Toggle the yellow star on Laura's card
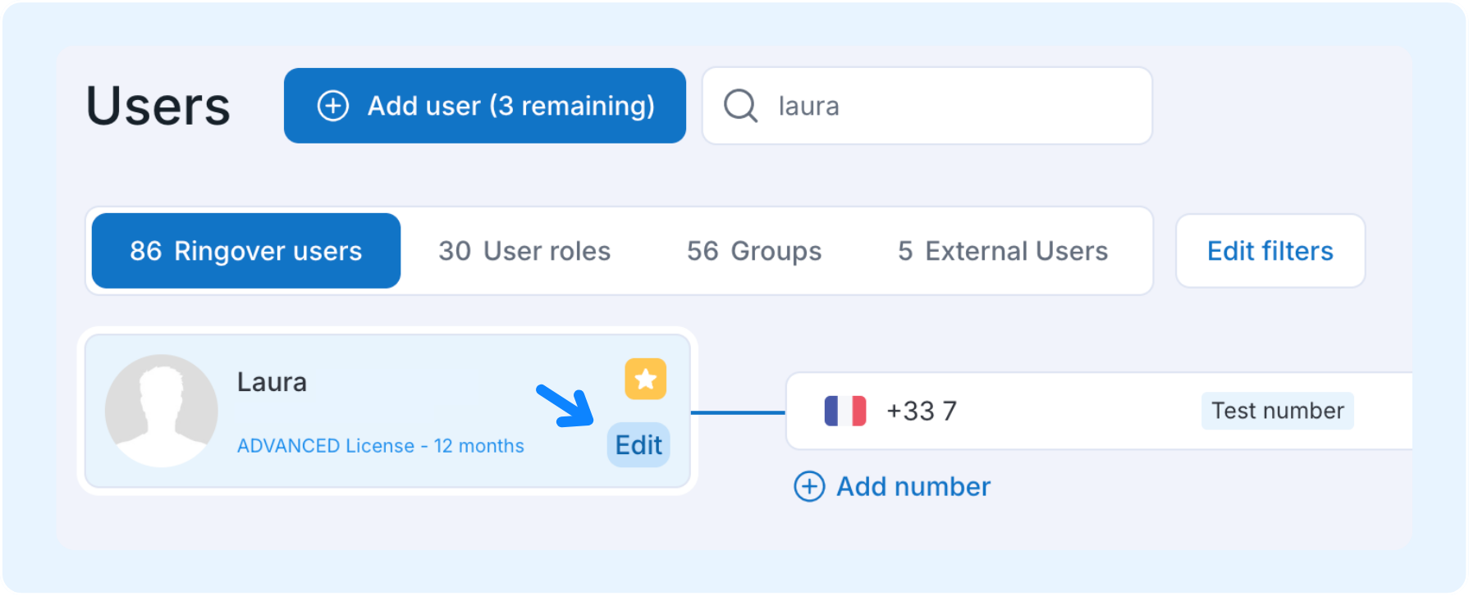Screen dimensions: 1469x596 [x=645, y=380]
